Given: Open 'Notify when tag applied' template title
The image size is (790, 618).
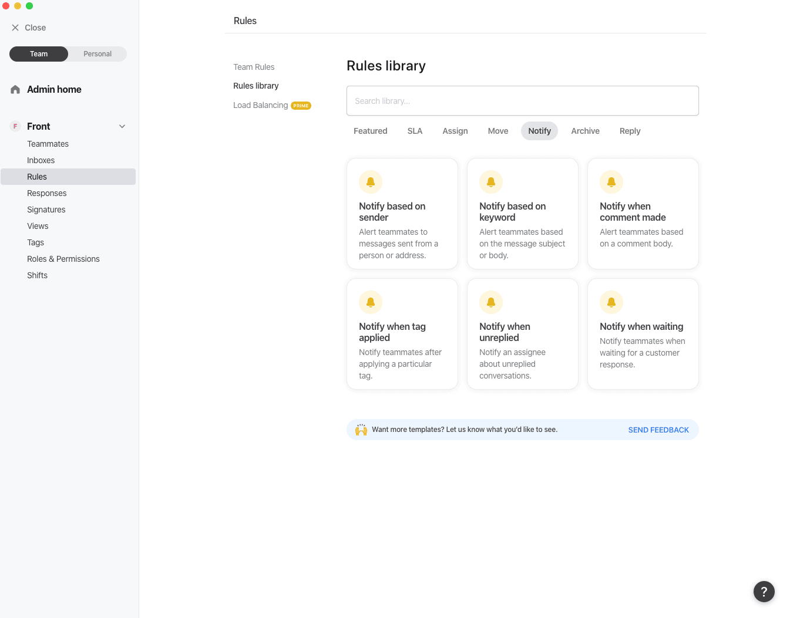Looking at the screenshot, I should click(x=392, y=332).
